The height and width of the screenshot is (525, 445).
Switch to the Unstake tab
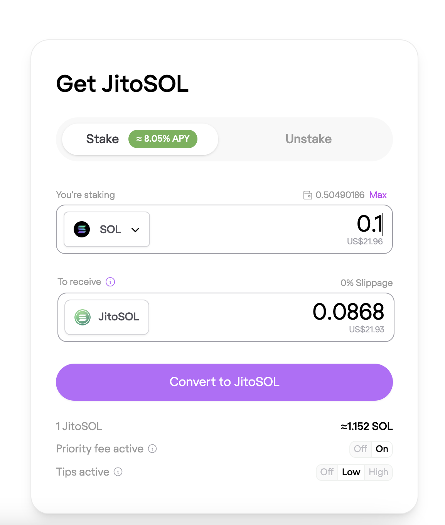point(308,139)
